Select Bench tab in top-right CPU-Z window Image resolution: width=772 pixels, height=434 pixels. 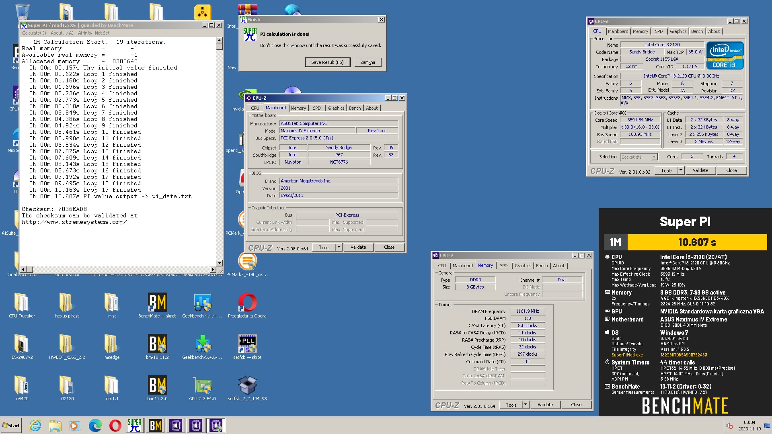pos(697,31)
